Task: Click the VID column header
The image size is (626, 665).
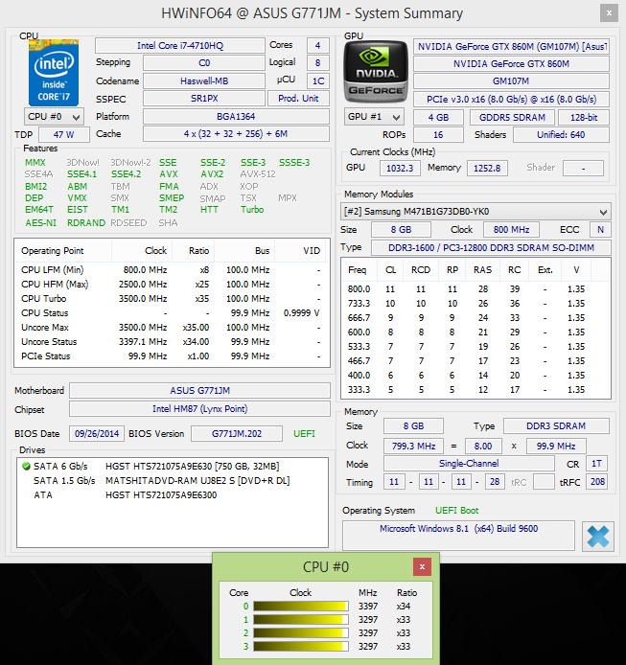Action: click(302, 251)
